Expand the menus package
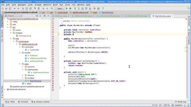191x107 pixels. click(x=23, y=75)
